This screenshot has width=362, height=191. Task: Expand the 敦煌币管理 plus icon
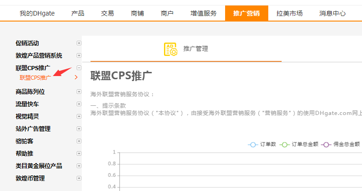[79, 178]
